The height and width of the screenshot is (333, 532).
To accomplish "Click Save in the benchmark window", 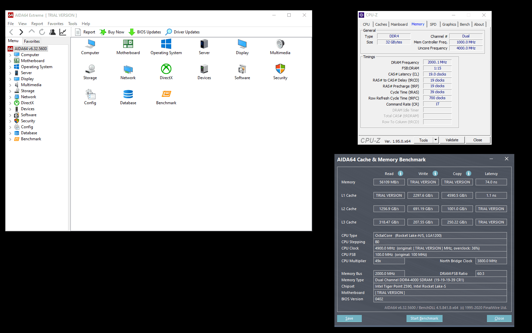I will point(349,318).
